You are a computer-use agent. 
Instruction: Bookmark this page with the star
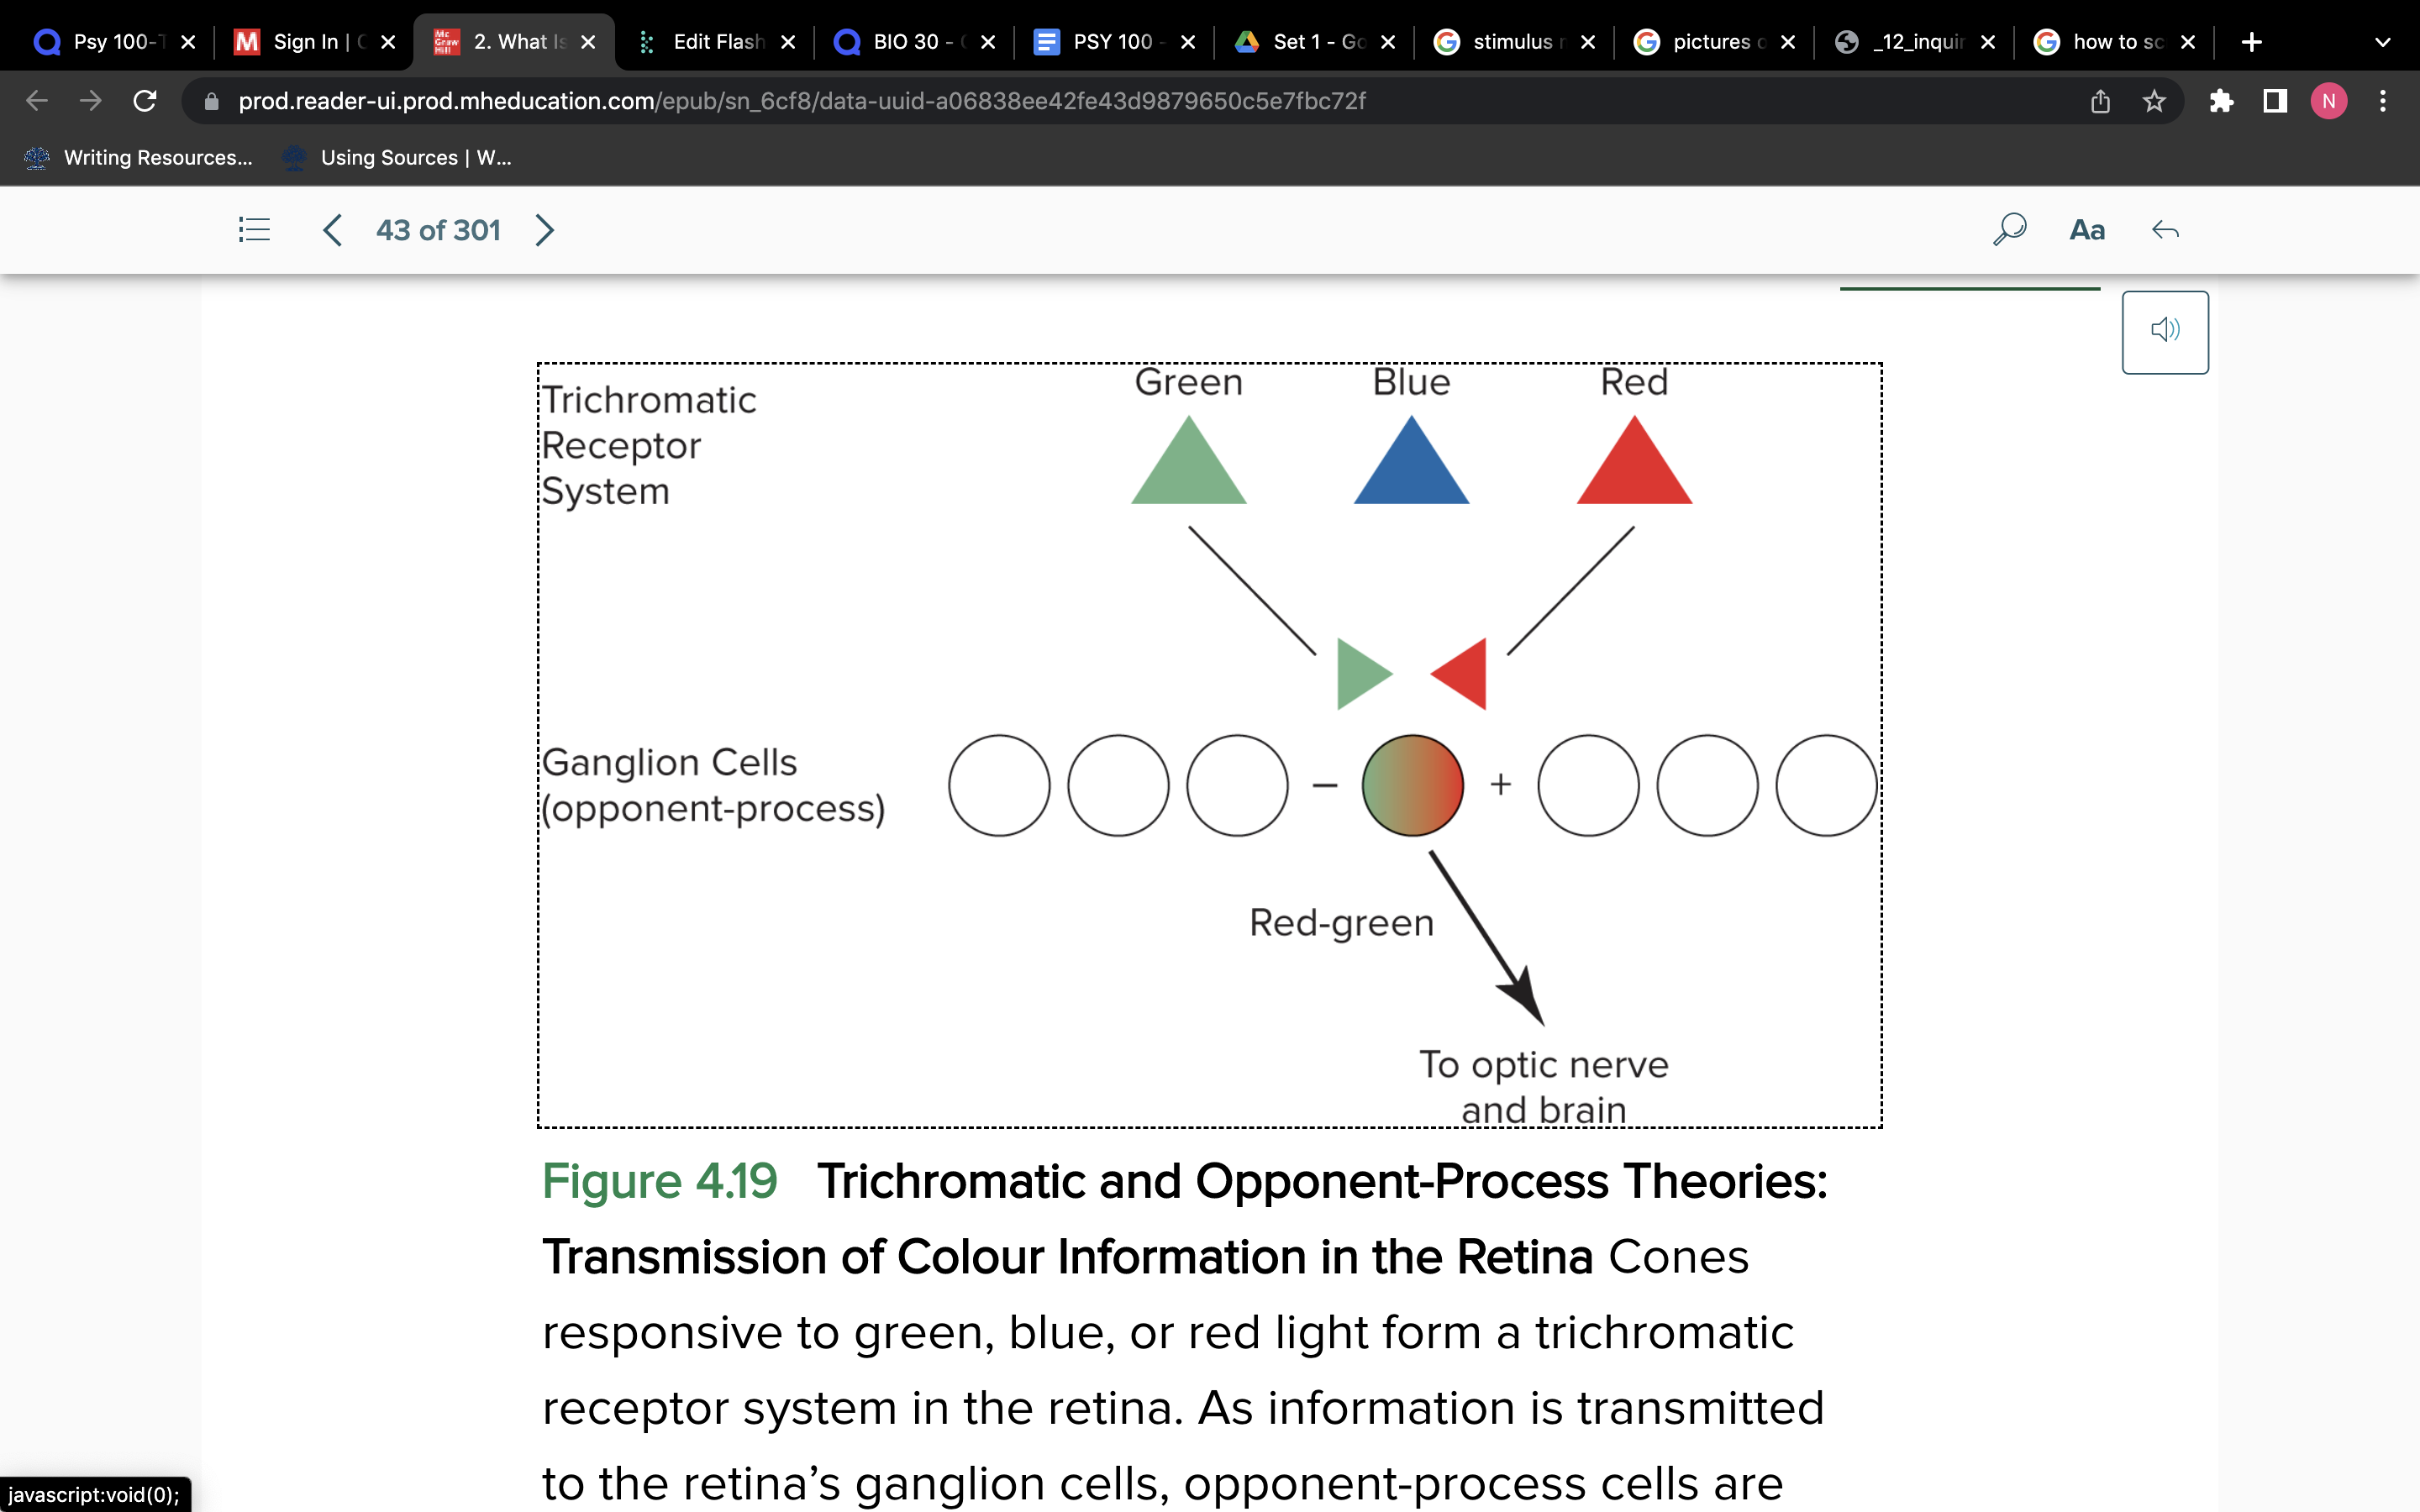click(x=2154, y=100)
